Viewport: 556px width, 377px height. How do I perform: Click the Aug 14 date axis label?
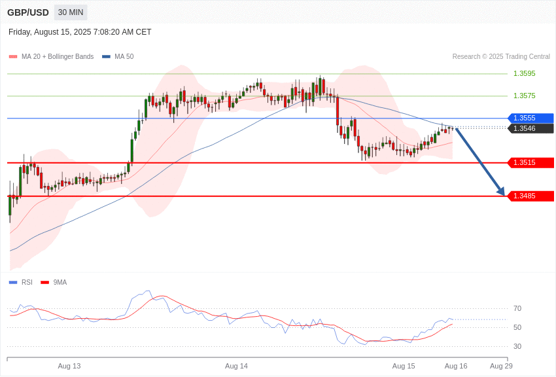[237, 366]
